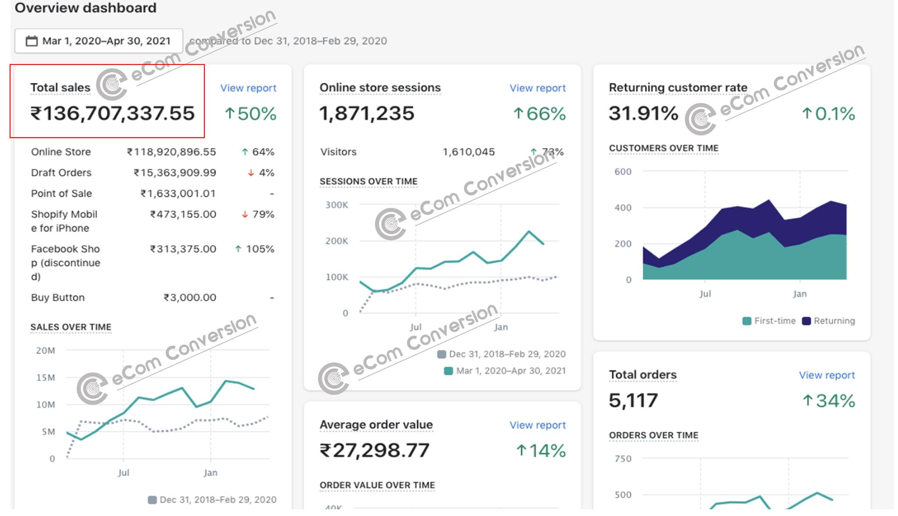Click the 1,610,045 visitors count
This screenshot has width=898, height=516.
coord(469,152)
